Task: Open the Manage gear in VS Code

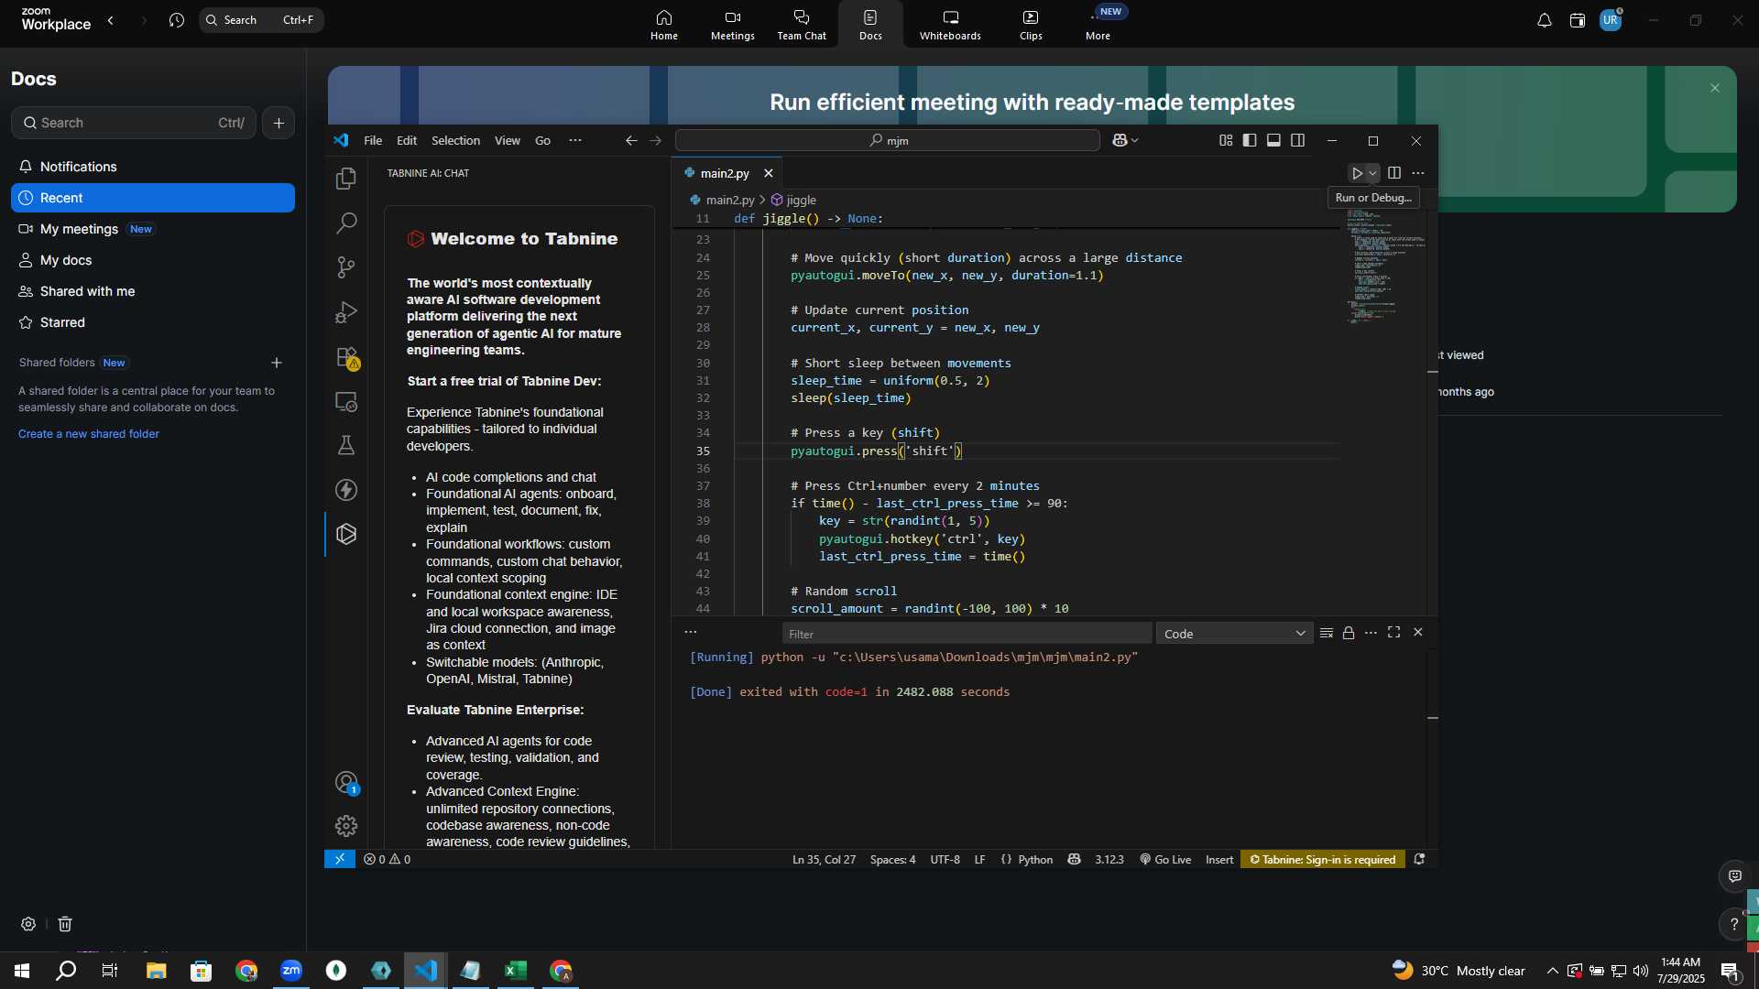Action: pyautogui.click(x=346, y=826)
